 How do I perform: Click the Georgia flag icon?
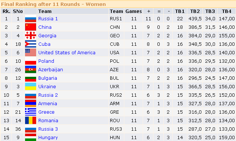coord(31,35)
